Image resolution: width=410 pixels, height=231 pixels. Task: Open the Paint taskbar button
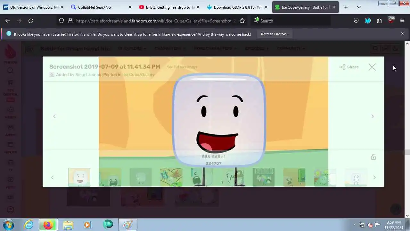pyautogui.click(x=128, y=225)
